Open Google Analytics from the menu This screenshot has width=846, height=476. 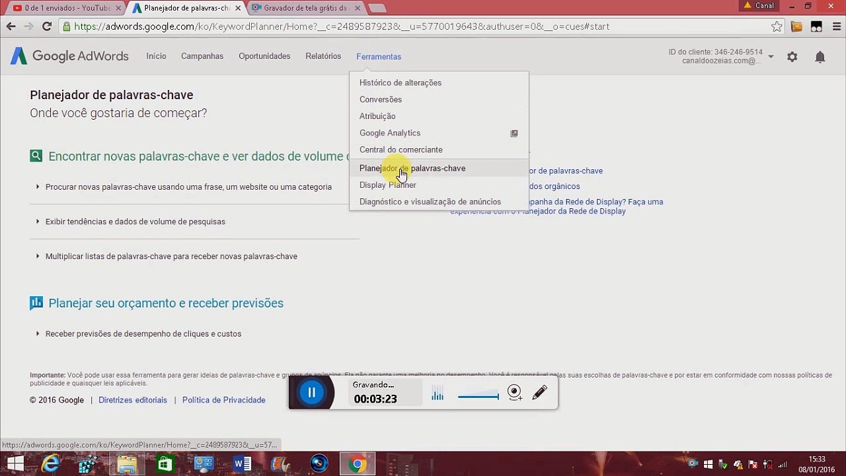(x=439, y=133)
